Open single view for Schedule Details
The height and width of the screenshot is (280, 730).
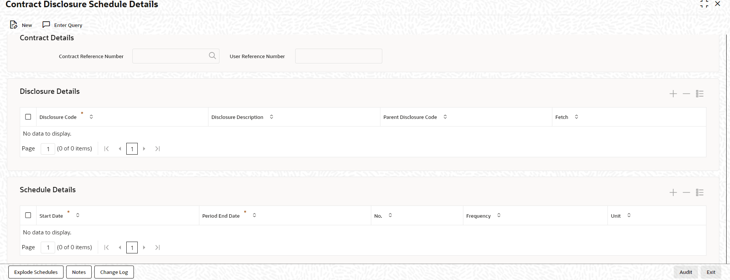click(700, 193)
